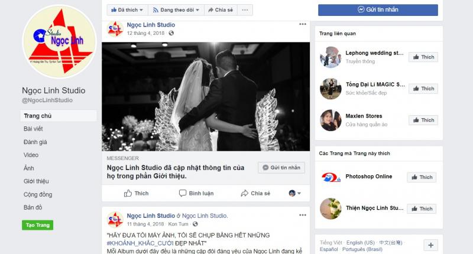The image size is (473, 254).
Task: Toggle like for the Photoshop Online page
Action: (422, 177)
